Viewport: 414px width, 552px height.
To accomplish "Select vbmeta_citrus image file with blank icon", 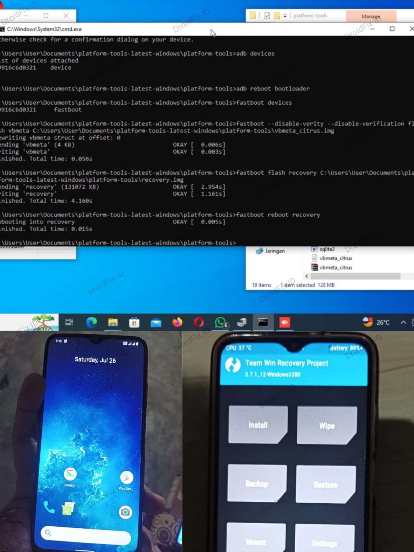I will [x=332, y=258].
